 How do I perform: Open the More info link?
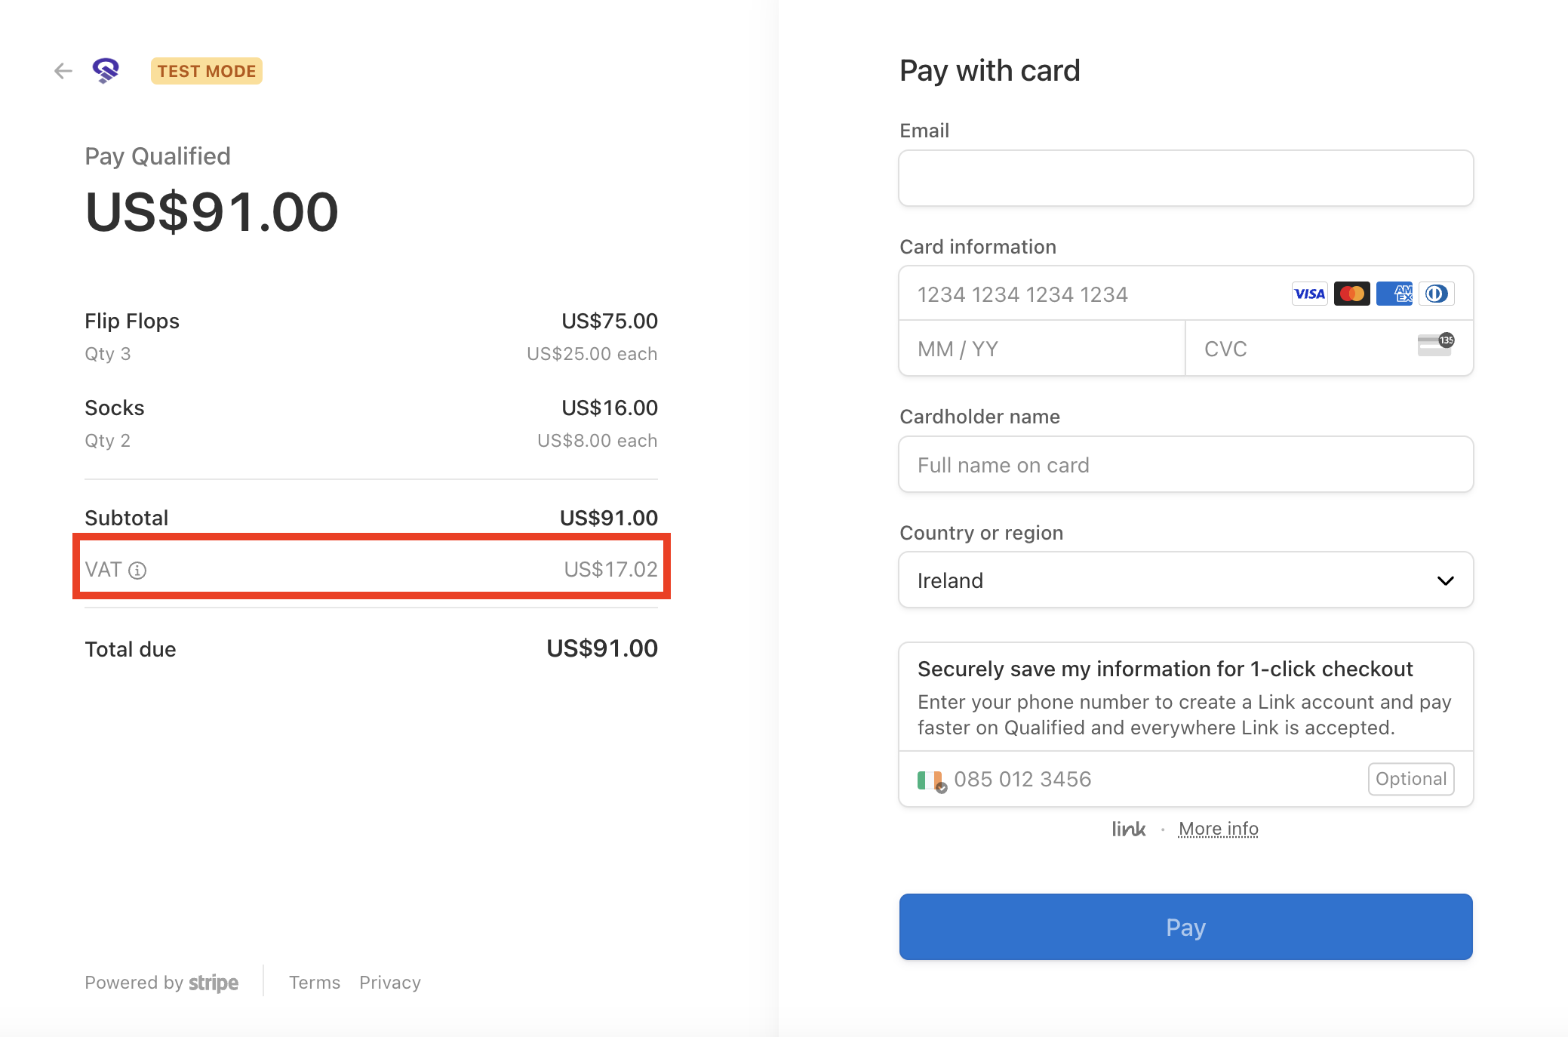tap(1218, 829)
